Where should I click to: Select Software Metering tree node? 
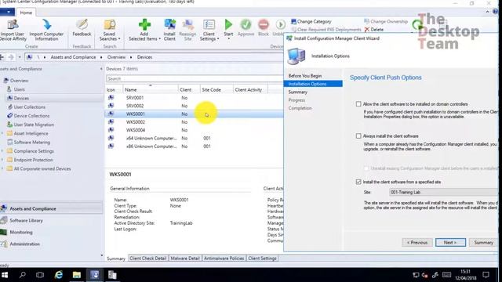(x=31, y=143)
